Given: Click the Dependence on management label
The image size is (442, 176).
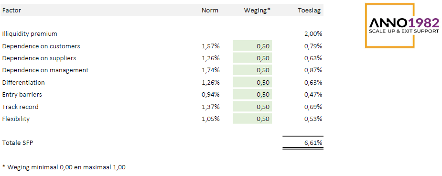Looking at the screenshot, I should 45,70.
